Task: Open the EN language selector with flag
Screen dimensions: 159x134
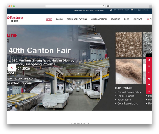Action: [149, 19]
